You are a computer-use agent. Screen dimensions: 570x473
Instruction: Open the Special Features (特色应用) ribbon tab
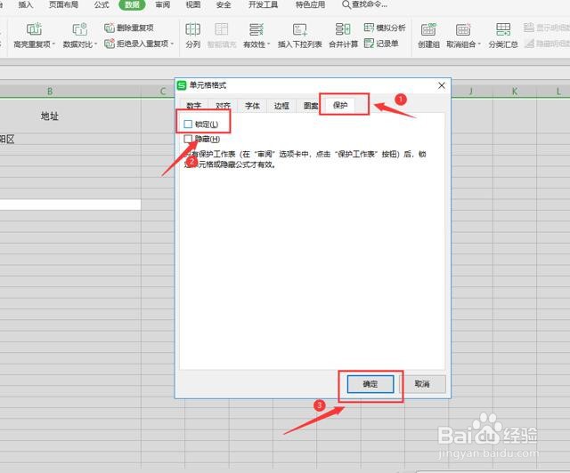point(311,4)
